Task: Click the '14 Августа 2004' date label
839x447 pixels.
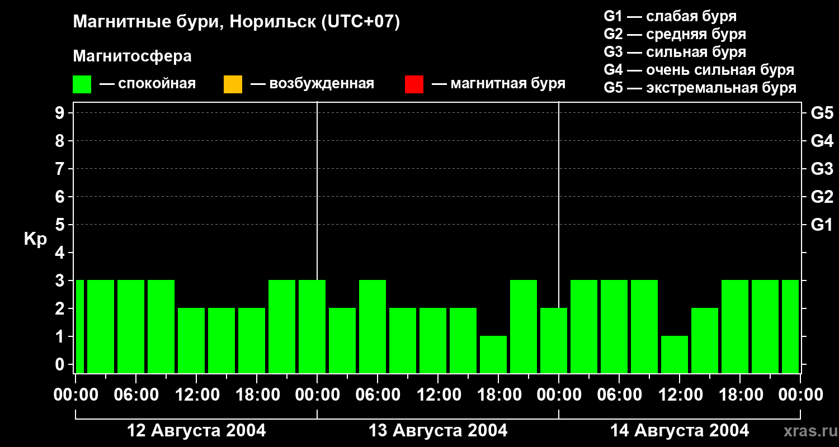Action: pyautogui.click(x=680, y=431)
